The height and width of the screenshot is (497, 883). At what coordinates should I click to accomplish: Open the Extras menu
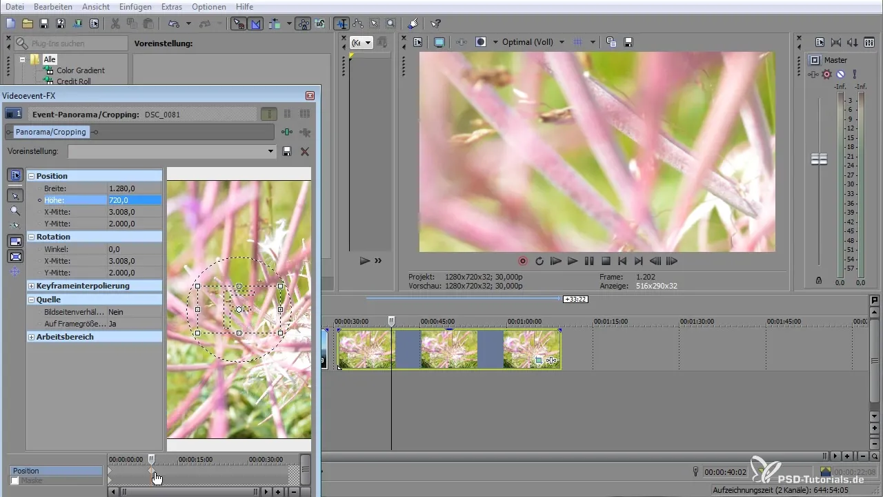click(172, 6)
